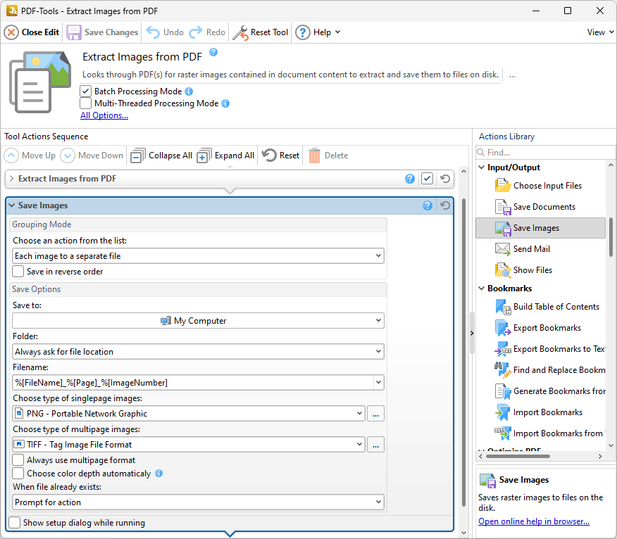Open the grouping mode action dropdown

[x=198, y=256]
